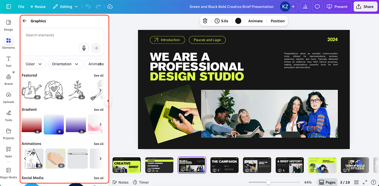Image resolution: width=379 pixels, height=186 pixels.
Task: Open the Brand panel
Action: pos(9,79)
